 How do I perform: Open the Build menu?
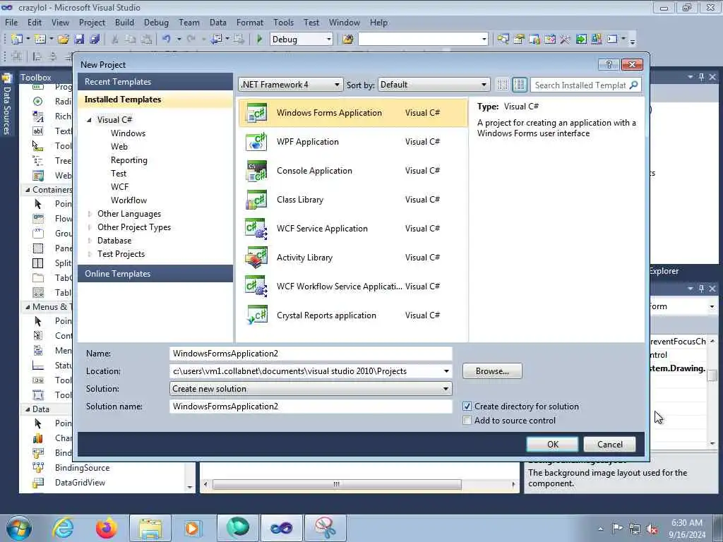coord(124,22)
